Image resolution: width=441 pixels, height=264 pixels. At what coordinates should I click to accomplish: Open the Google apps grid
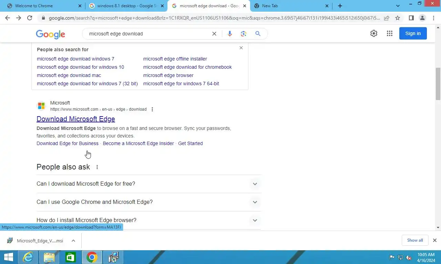point(390,33)
